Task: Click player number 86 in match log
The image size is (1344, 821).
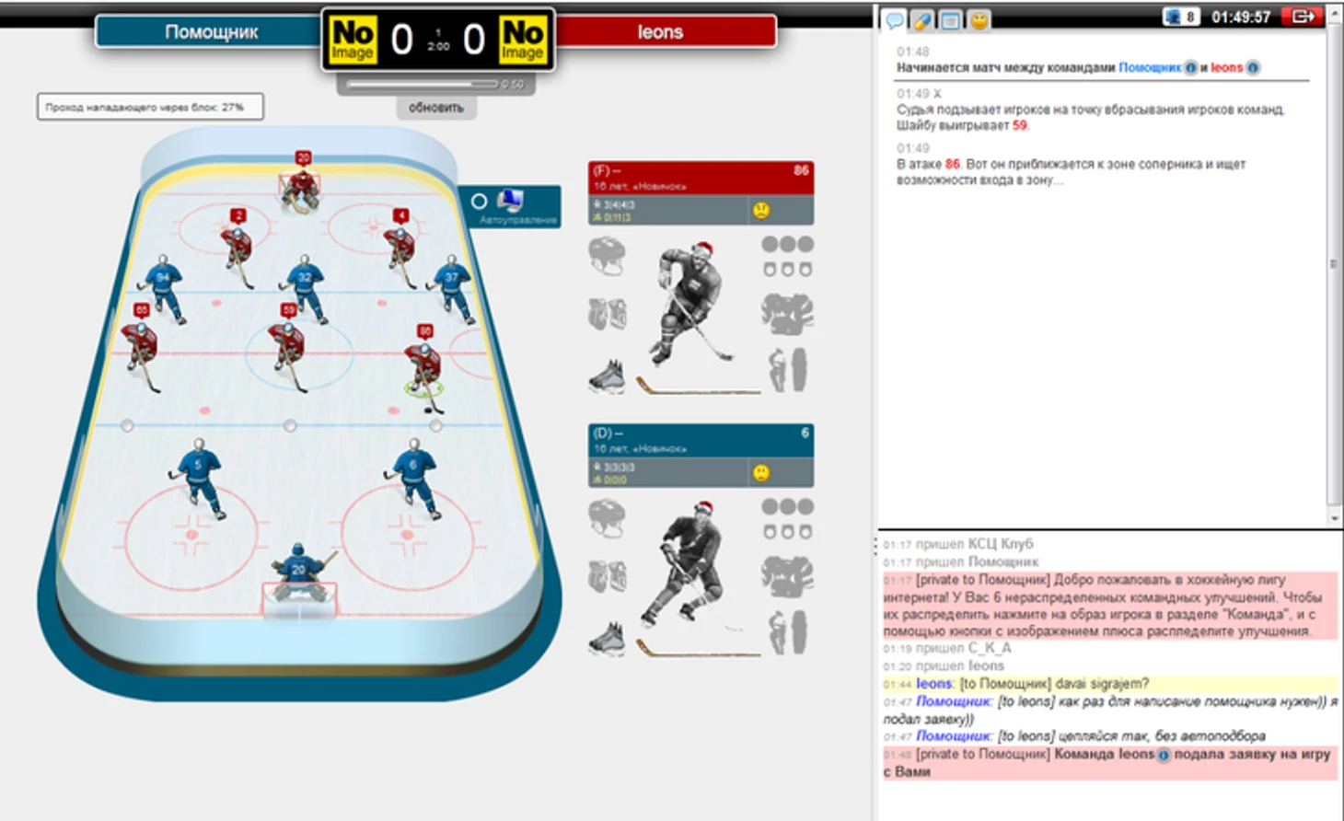Action: pos(952,164)
